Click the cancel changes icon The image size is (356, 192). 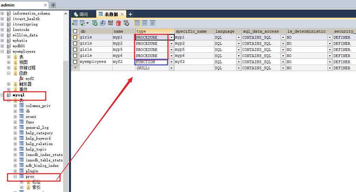point(126,23)
